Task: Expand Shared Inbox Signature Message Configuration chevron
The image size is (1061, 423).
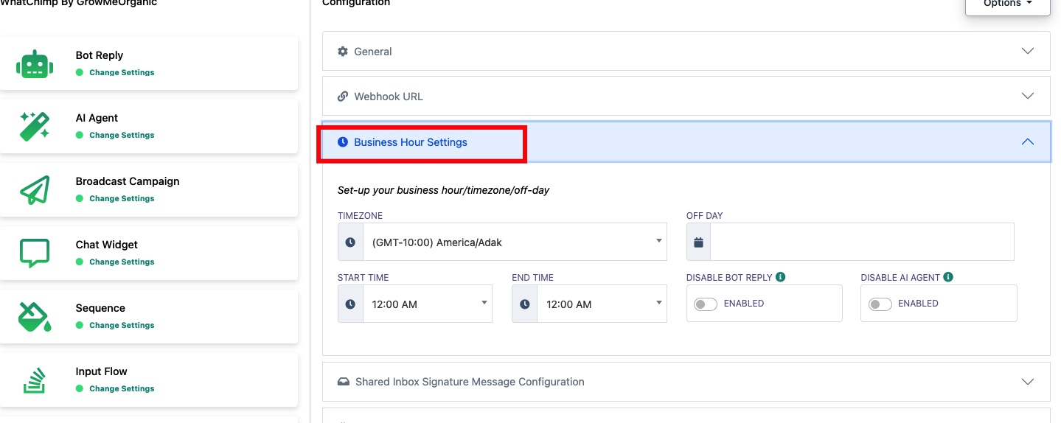Action: (1028, 382)
